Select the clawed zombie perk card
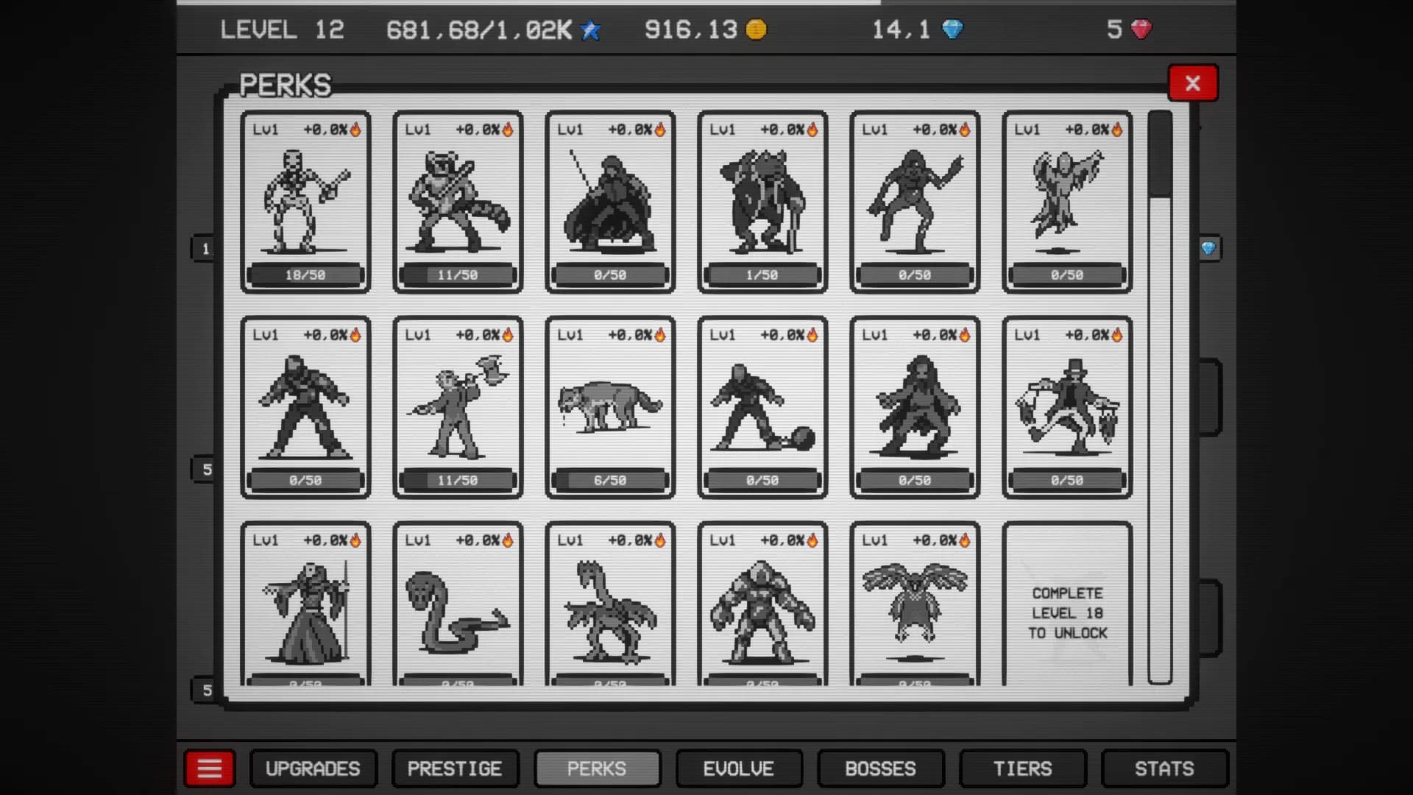The height and width of the screenshot is (795, 1413). pos(915,202)
